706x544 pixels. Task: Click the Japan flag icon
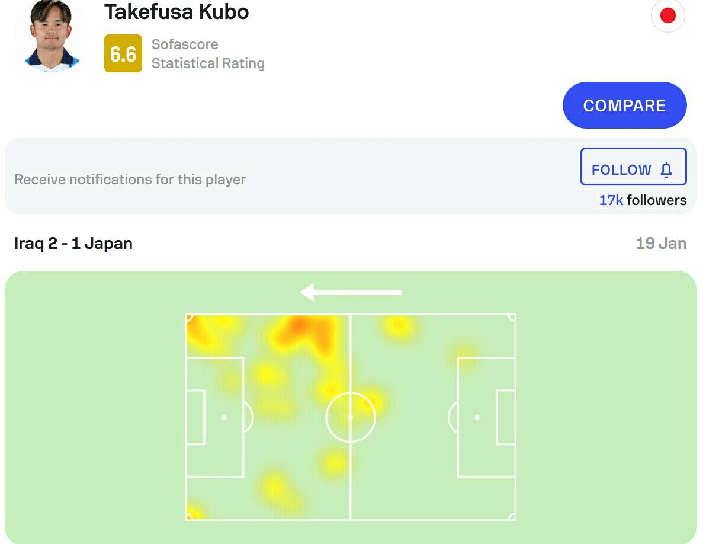[668, 15]
